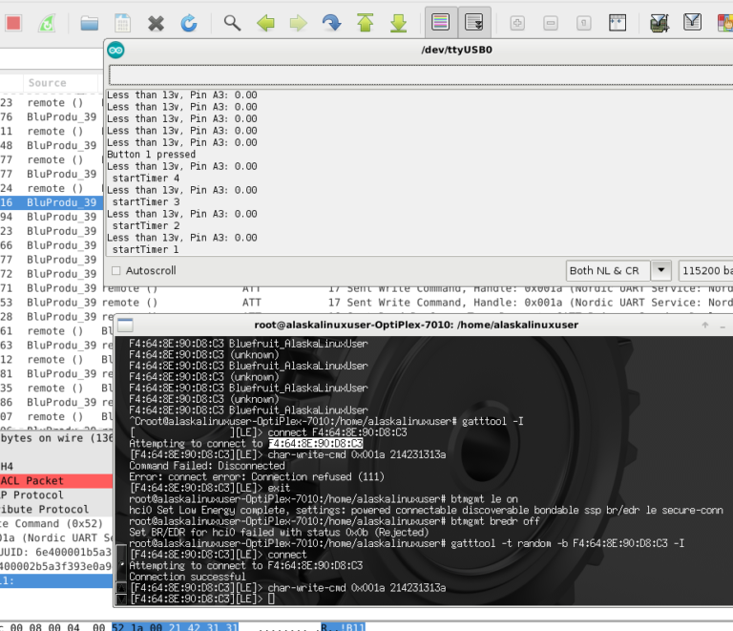This screenshot has width=733, height=631.
Task: Toggle auto scroll during live capture
Action: [472, 22]
